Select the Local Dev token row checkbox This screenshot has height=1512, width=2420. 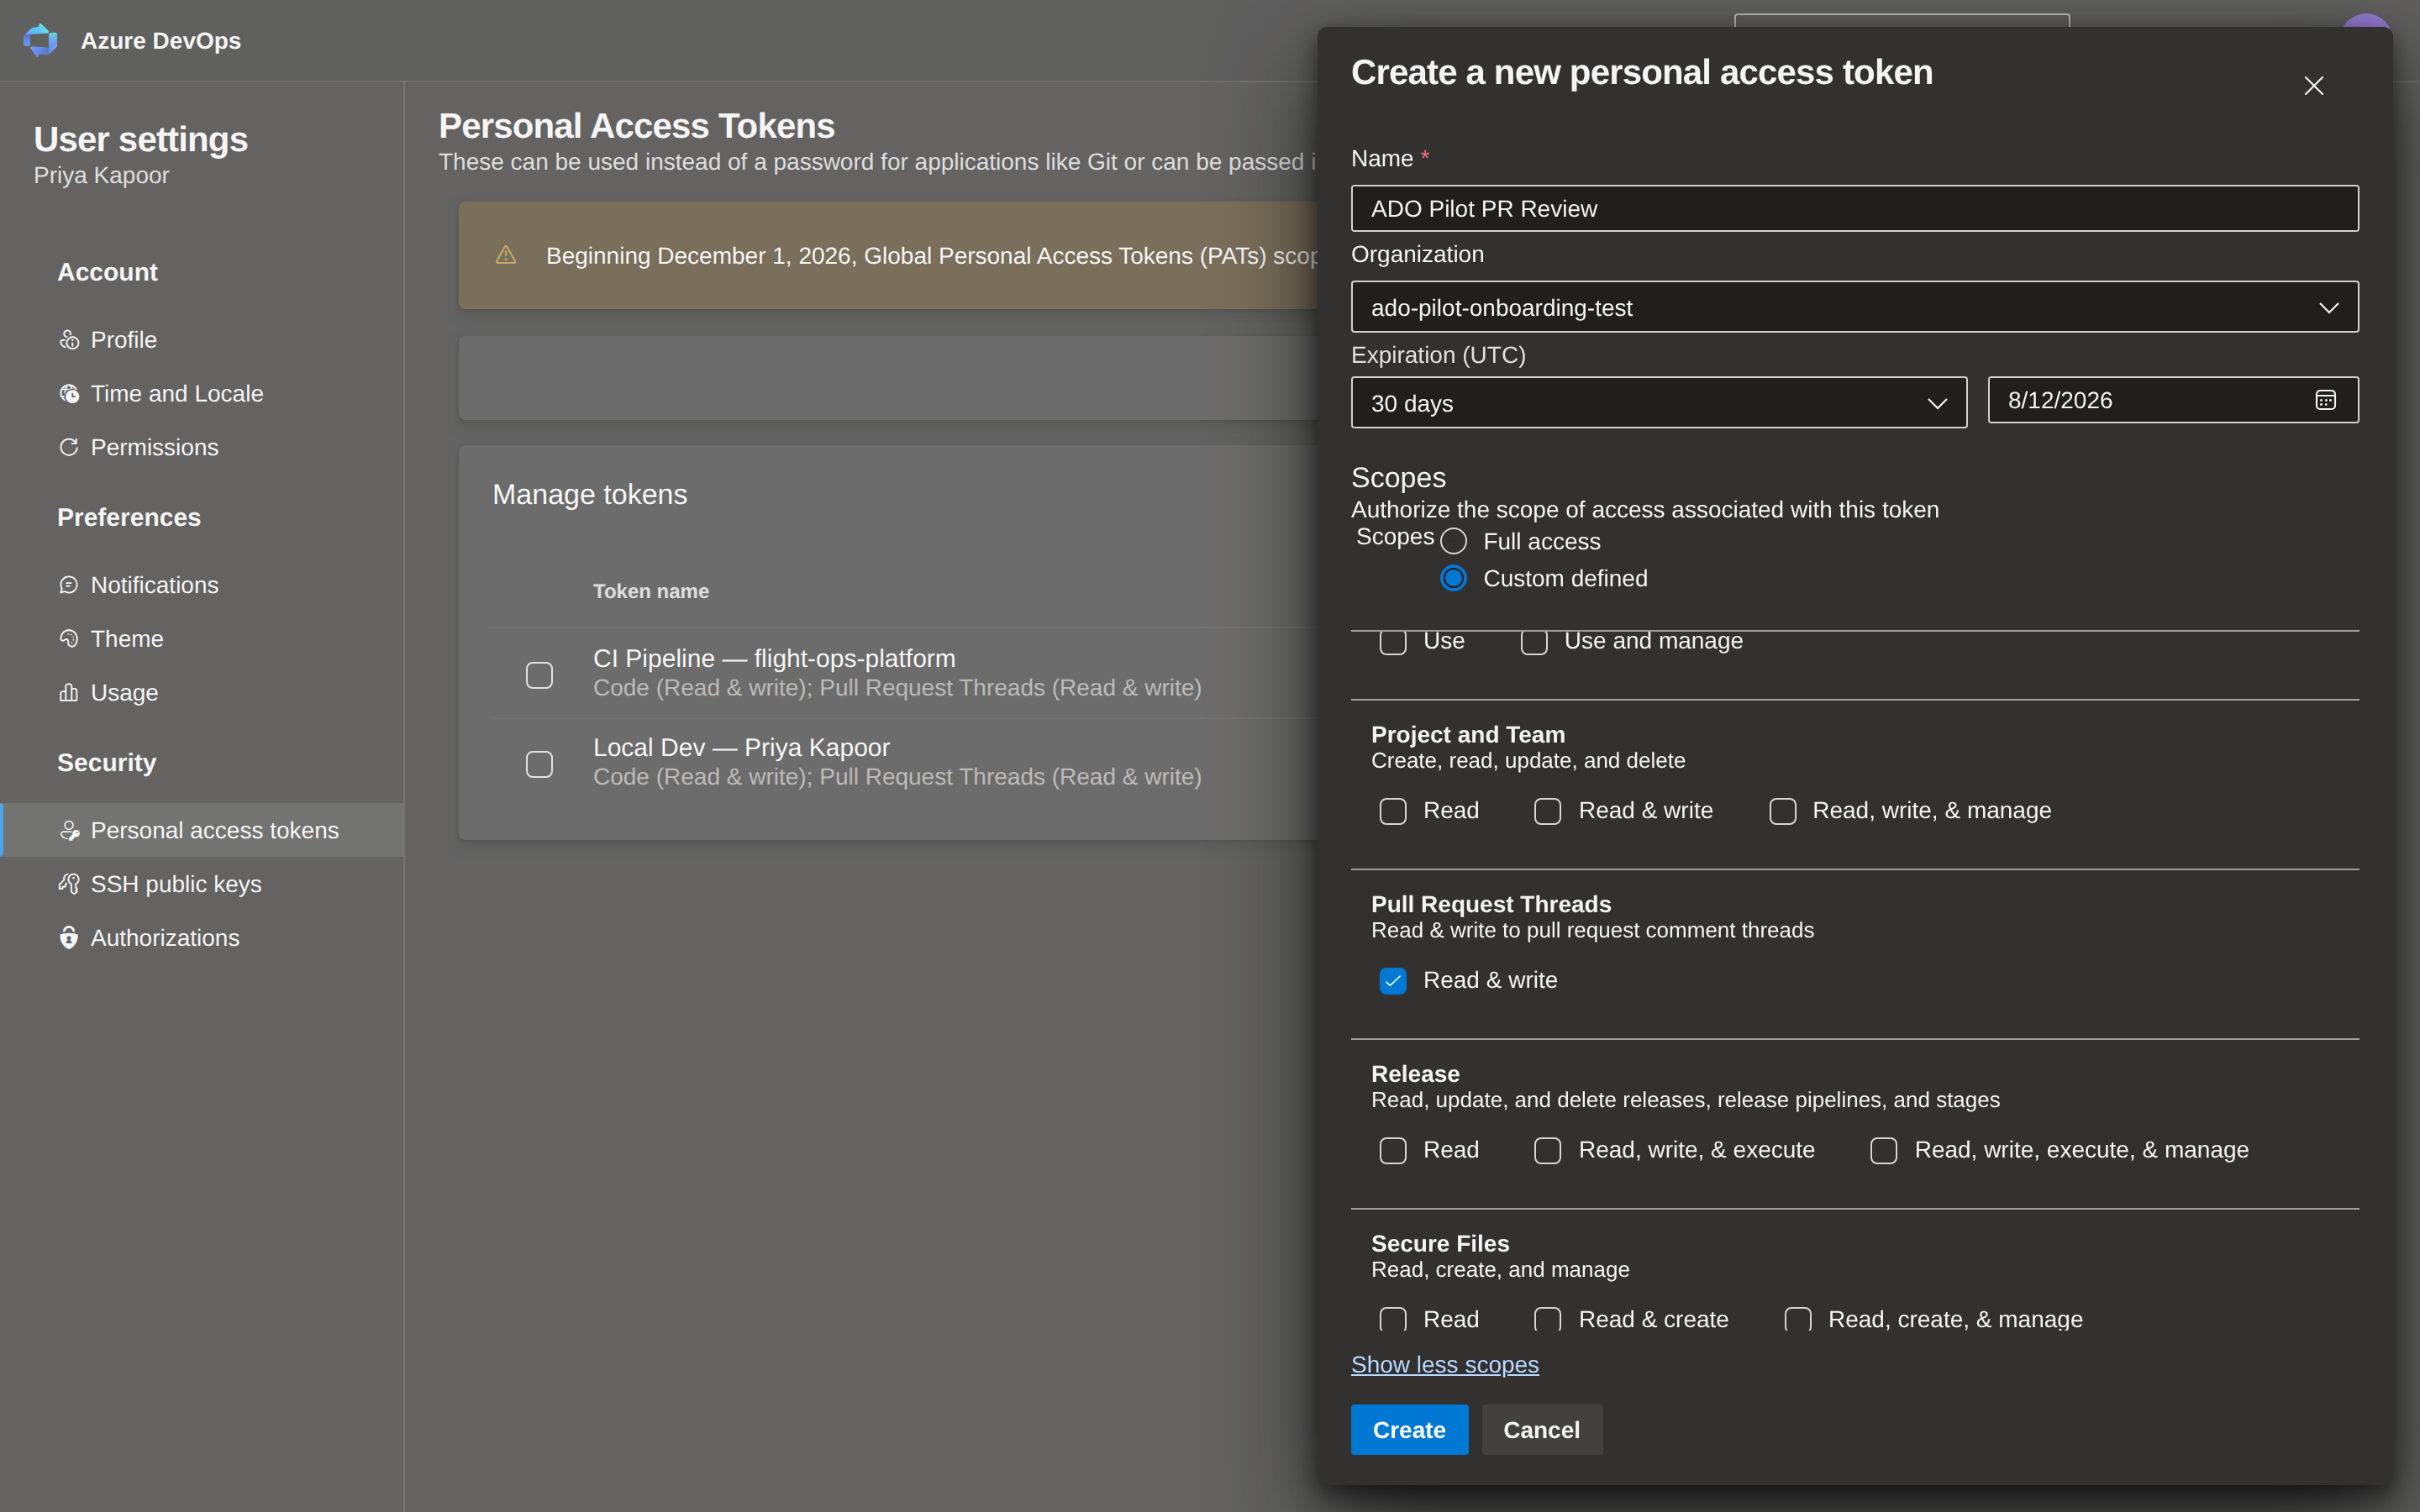[539, 764]
